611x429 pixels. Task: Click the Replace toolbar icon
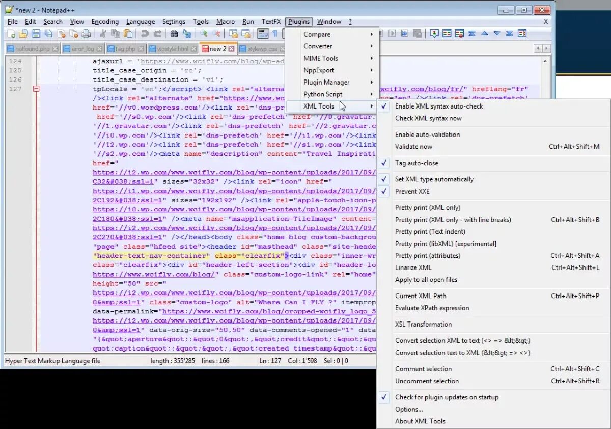(x=187, y=34)
